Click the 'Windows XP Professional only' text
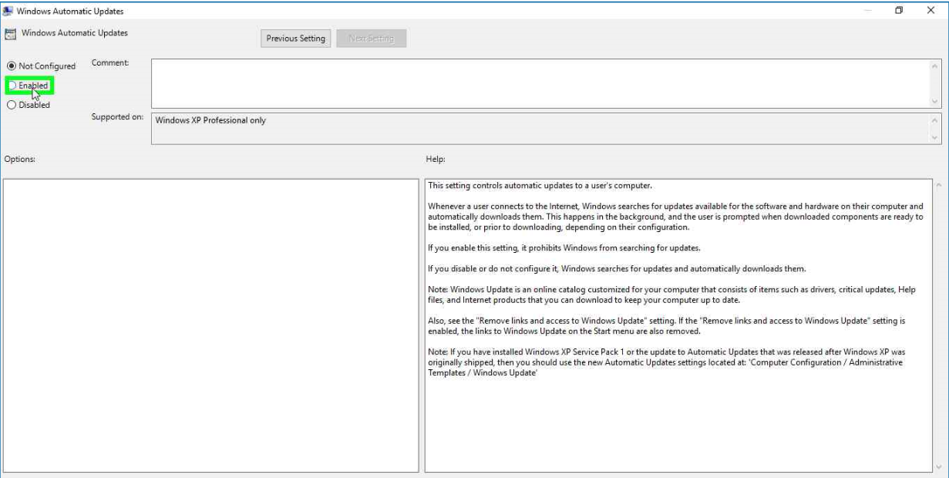This screenshot has height=478, width=949. 210,120
